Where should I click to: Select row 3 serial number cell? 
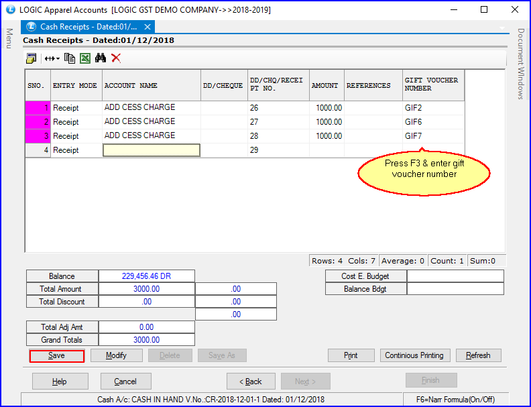[38, 136]
